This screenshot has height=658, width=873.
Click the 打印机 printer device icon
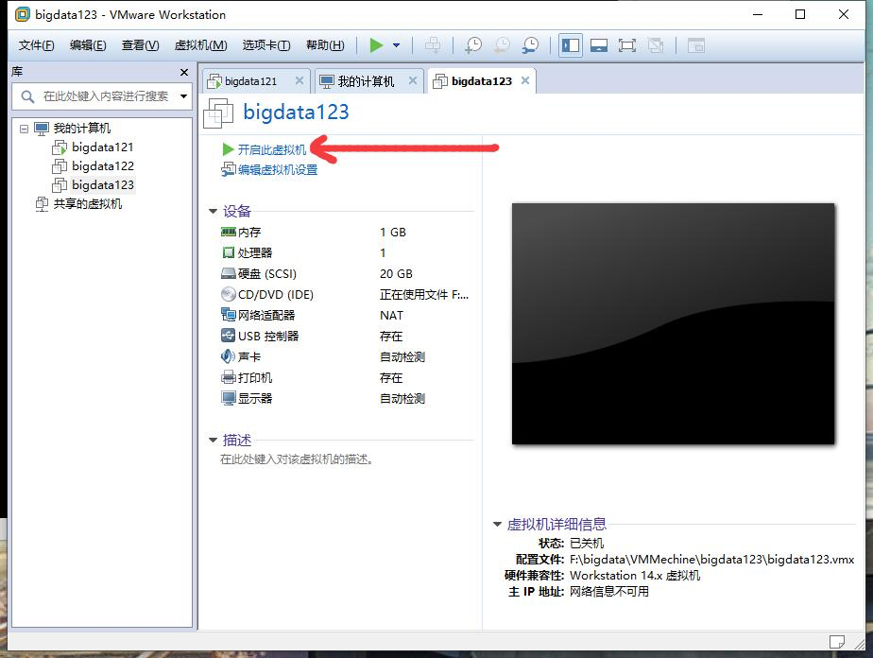(x=229, y=378)
